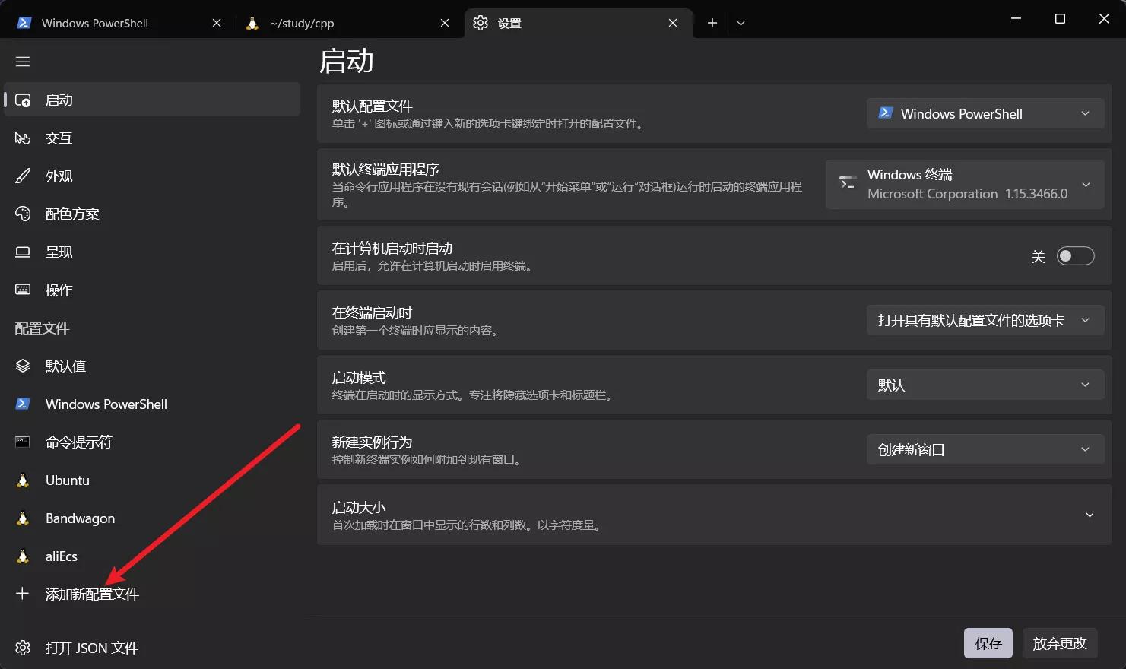Click the 默认值 layers icon
The height and width of the screenshot is (669, 1126).
(x=23, y=366)
